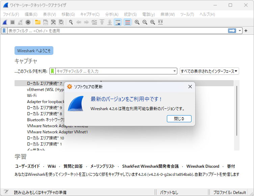Click the find packet magnifier icon
Image resolution: width=254 pixels, height=196 pixels.
pos(71,22)
